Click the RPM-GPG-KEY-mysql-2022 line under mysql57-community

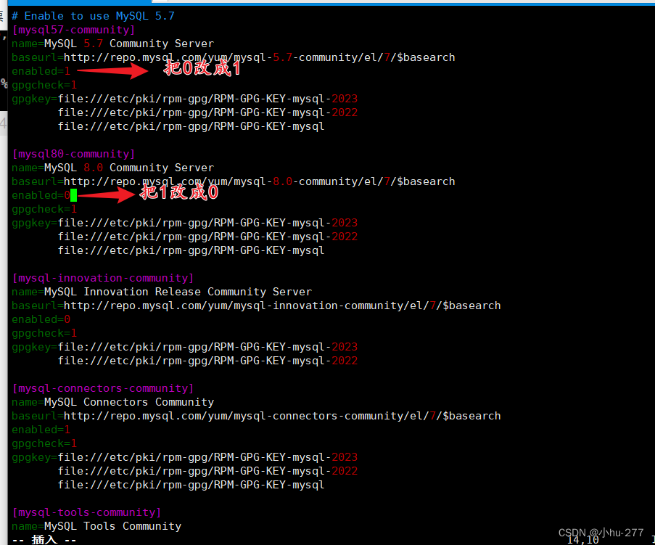click(x=207, y=112)
